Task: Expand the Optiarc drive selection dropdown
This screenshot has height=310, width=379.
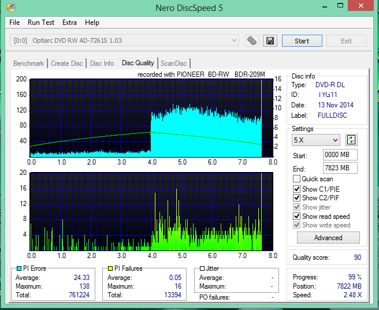Action: 124,40
